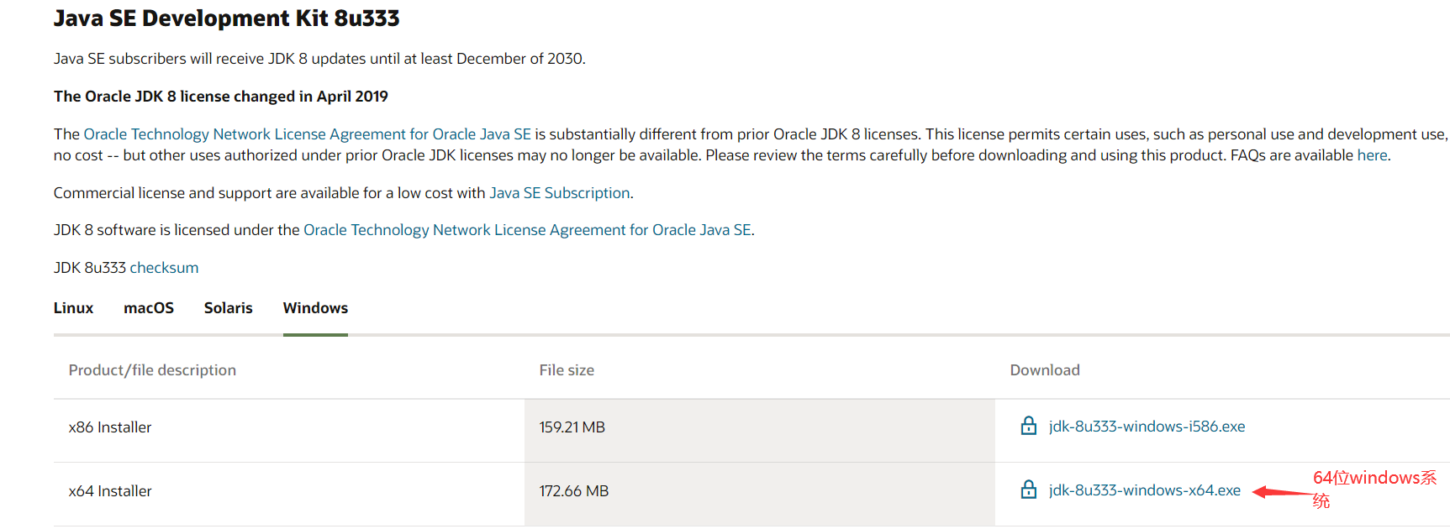The height and width of the screenshot is (529, 1450).
Task: Open the macOS tab
Action: click(x=149, y=308)
